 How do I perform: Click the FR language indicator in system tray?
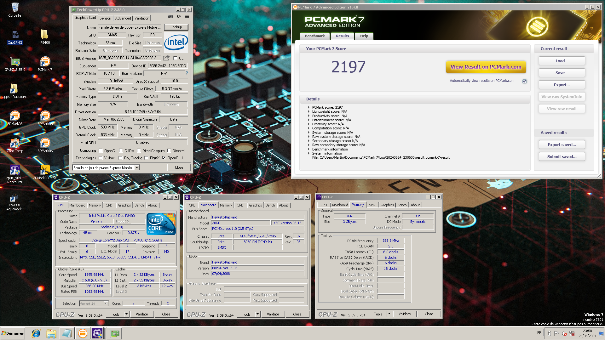539,333
